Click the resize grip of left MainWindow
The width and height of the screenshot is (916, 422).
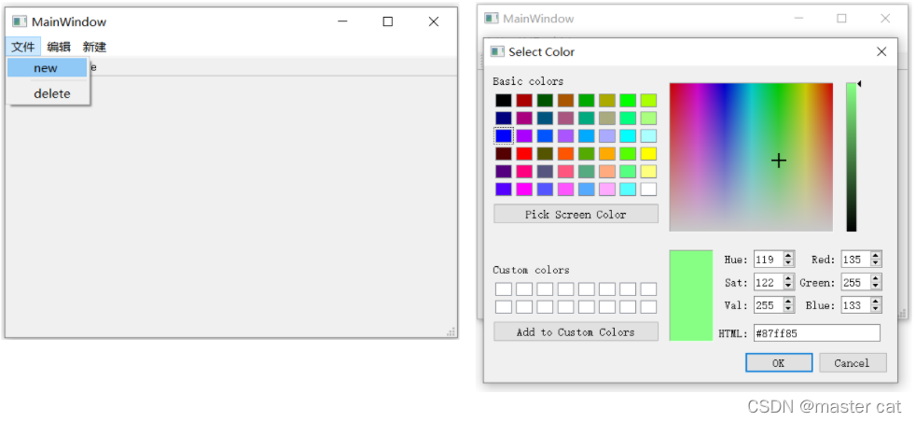451,332
